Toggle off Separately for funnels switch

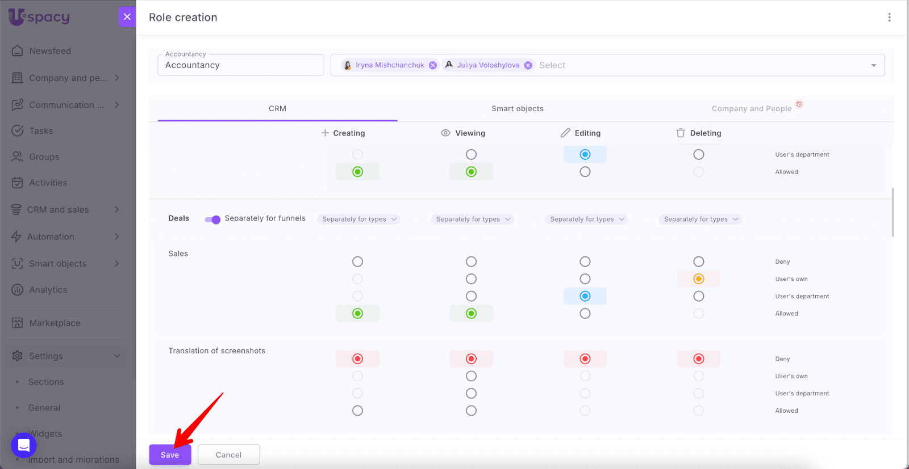(x=212, y=219)
